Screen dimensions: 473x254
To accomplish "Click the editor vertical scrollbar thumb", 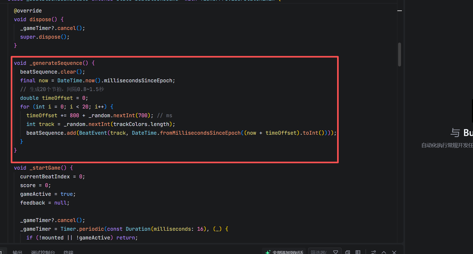I will (x=399, y=54).
